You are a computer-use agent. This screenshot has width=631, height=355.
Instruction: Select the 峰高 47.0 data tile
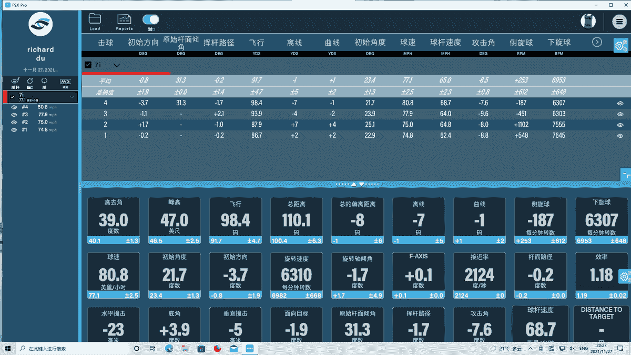[x=175, y=221]
